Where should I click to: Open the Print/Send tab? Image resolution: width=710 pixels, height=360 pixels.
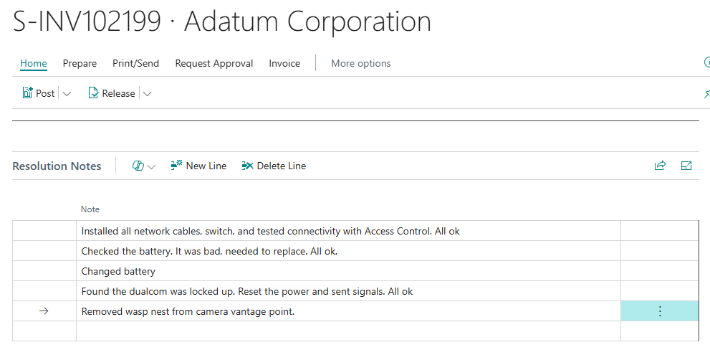click(135, 63)
